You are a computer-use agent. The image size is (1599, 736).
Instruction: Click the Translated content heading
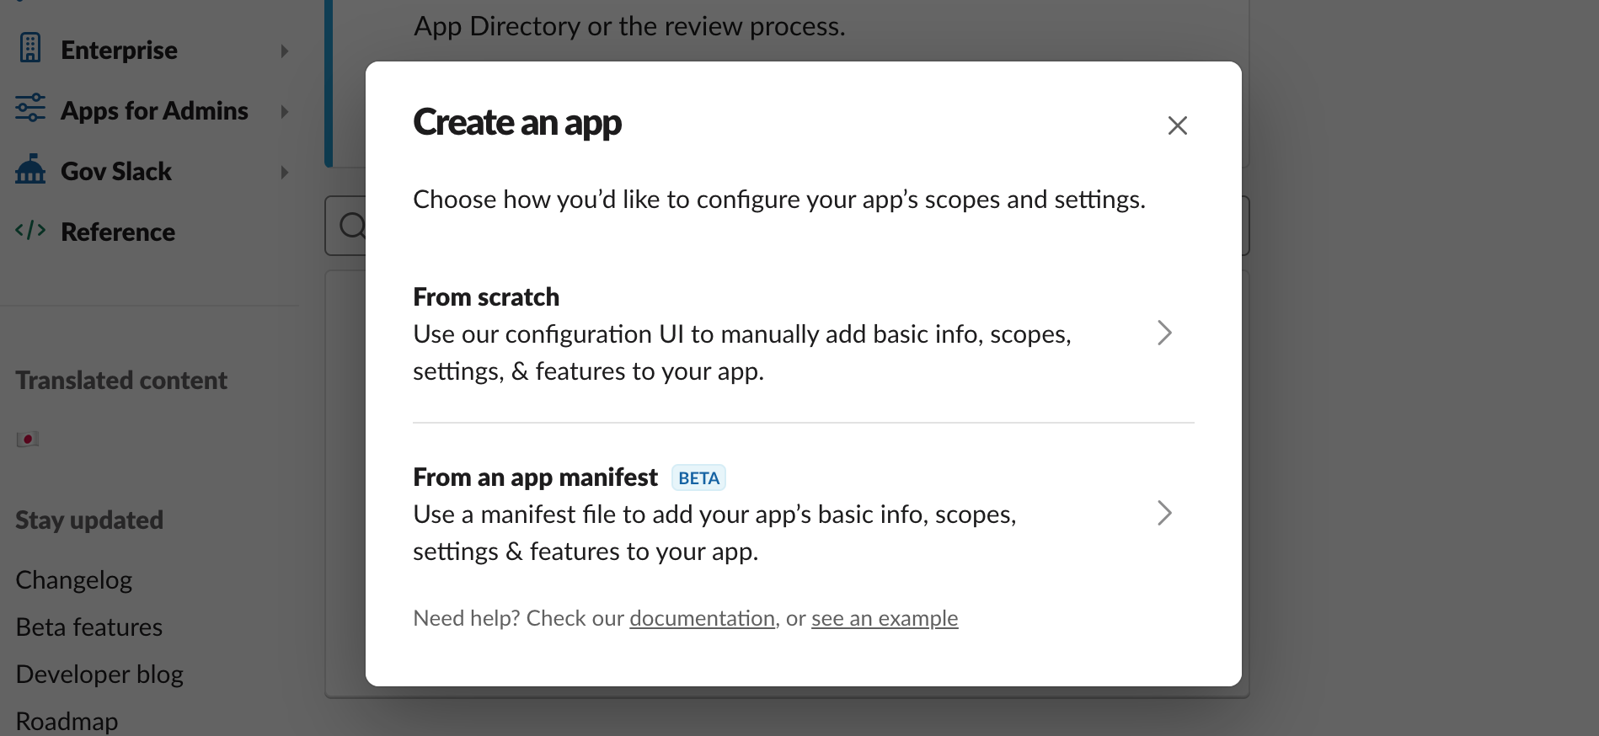(x=121, y=381)
